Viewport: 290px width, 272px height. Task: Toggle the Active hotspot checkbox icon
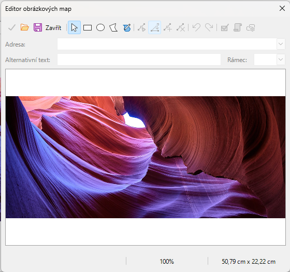click(225, 28)
